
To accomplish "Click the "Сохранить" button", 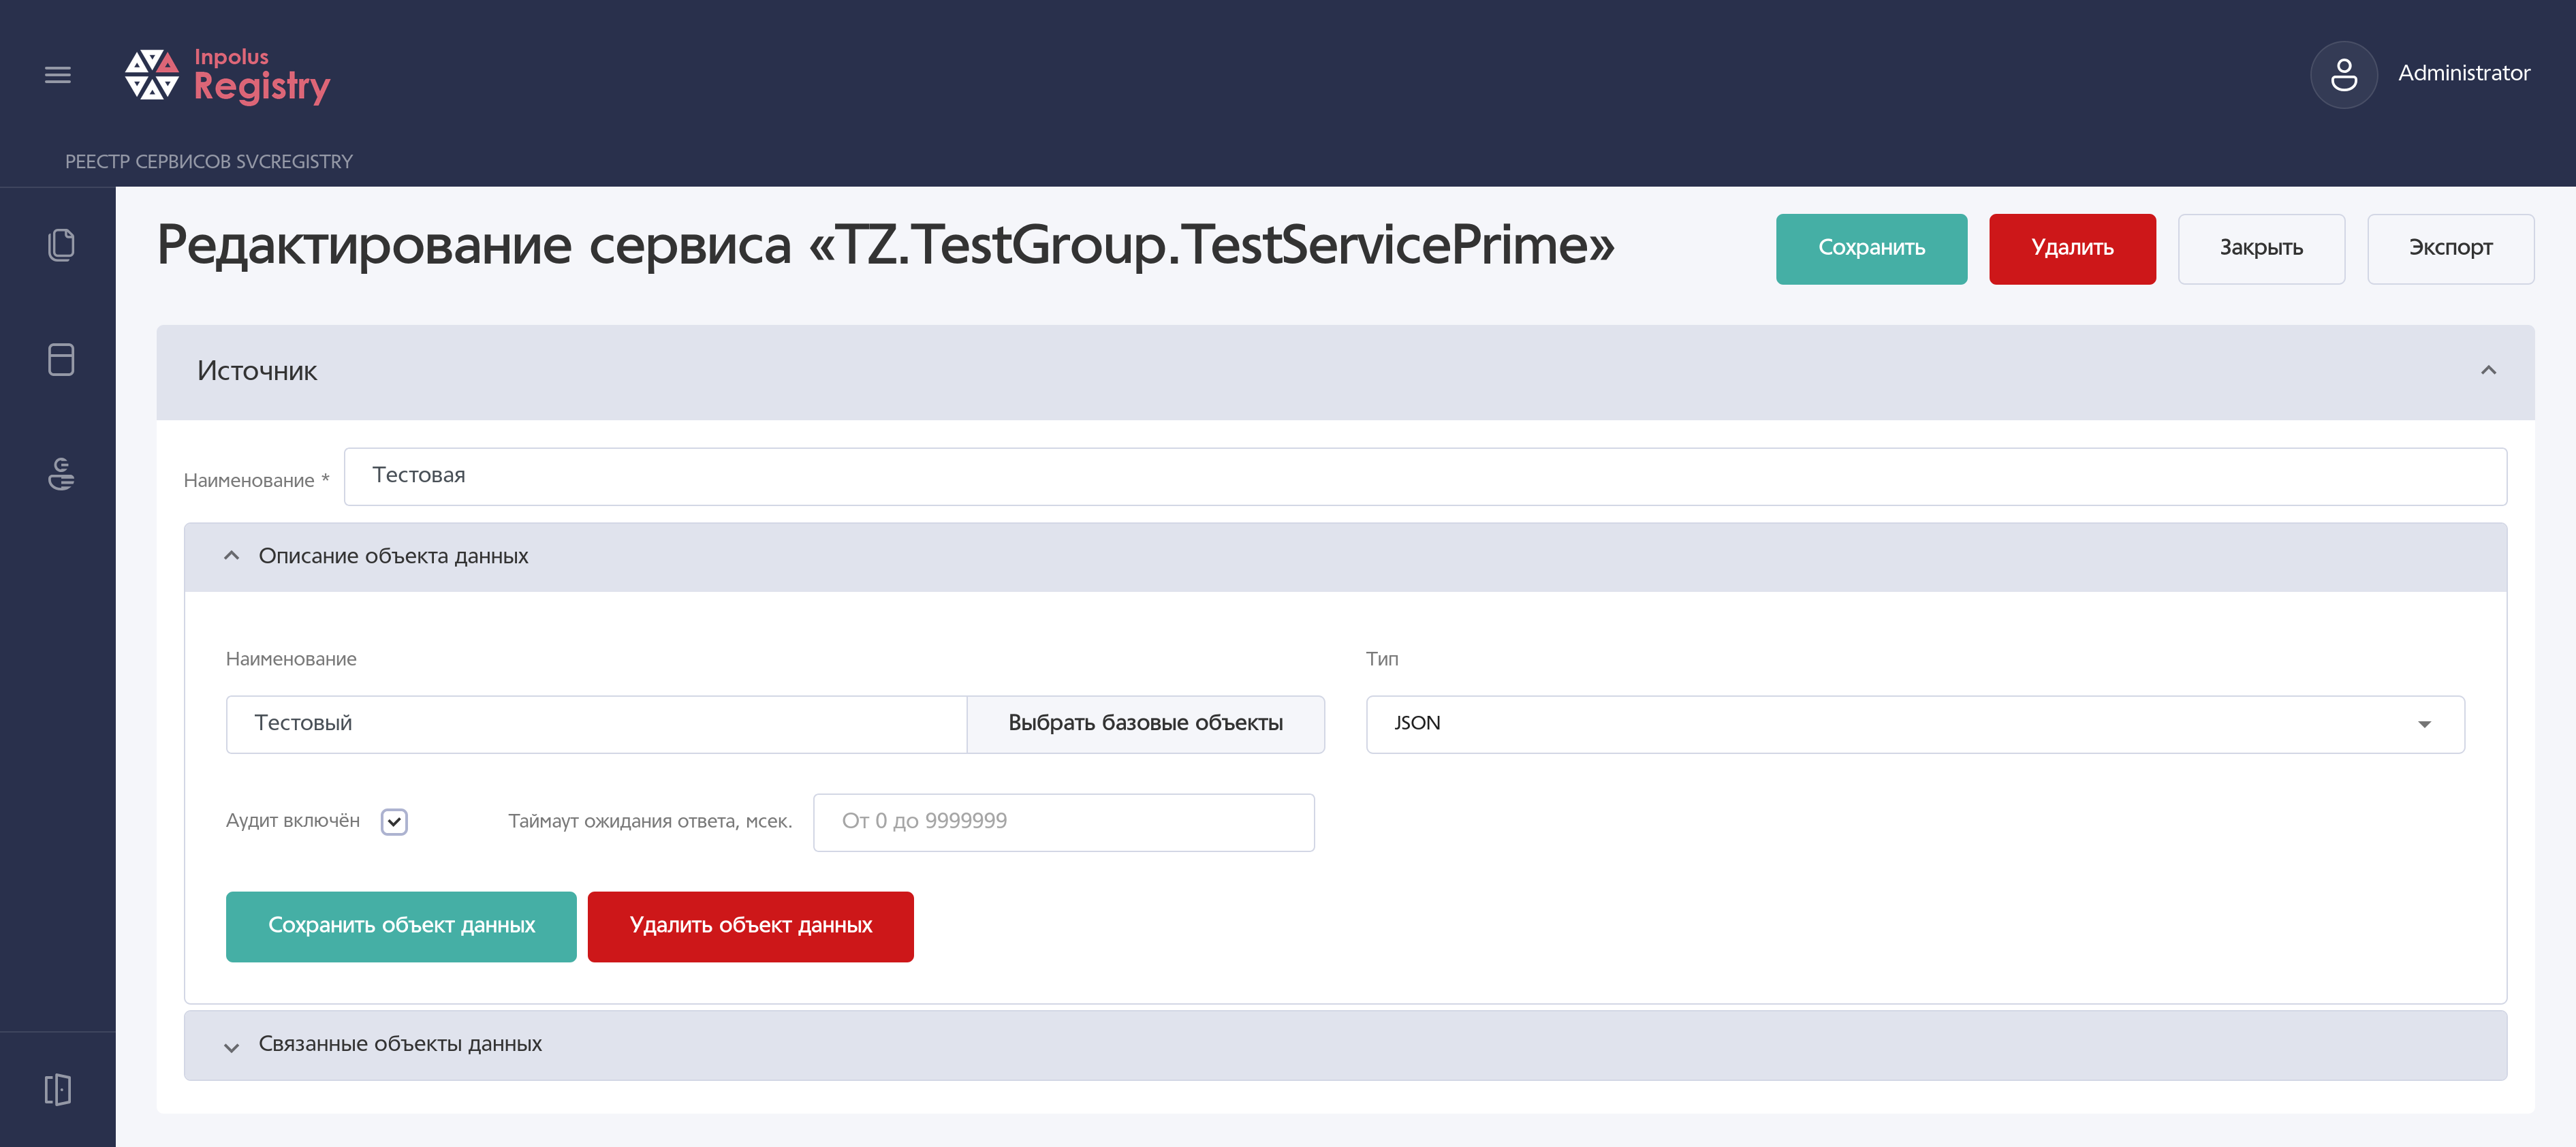I will pyautogui.click(x=1871, y=248).
